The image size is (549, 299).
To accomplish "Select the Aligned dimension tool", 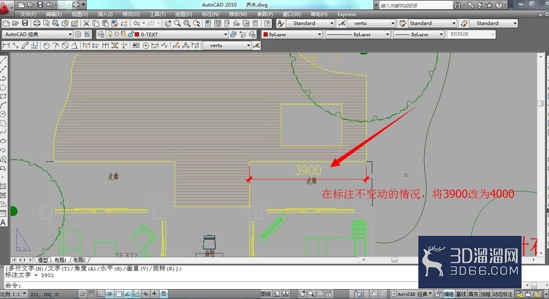I will [15, 46].
